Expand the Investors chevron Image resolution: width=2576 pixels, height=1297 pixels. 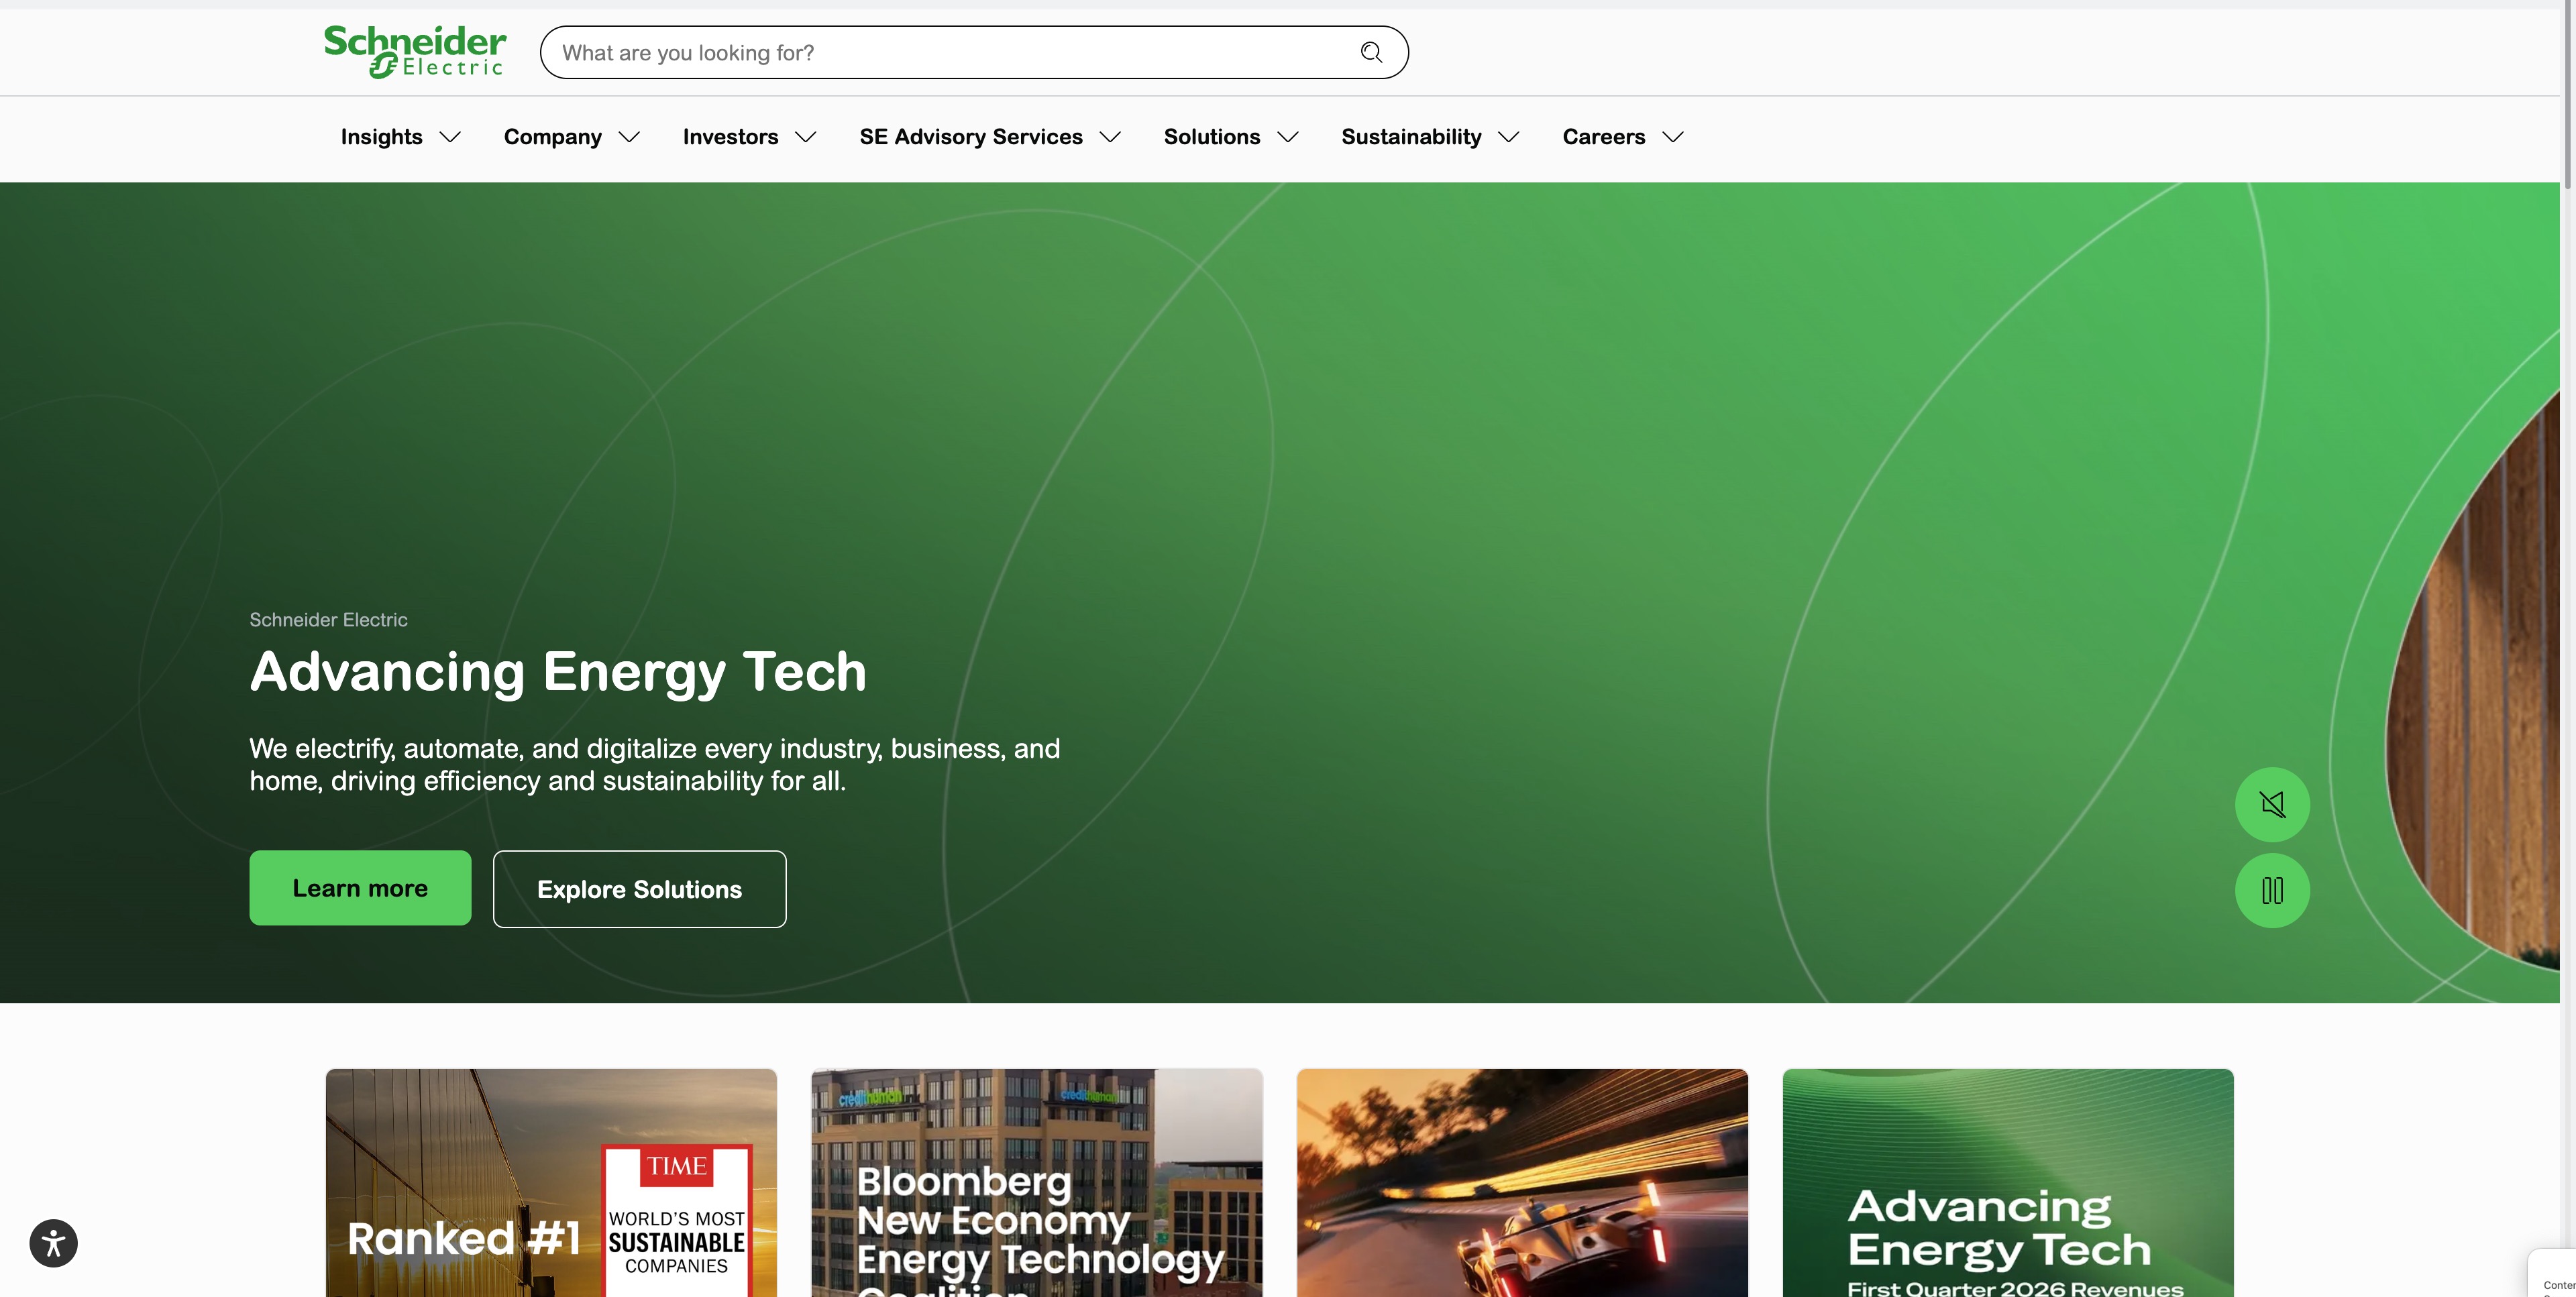click(806, 137)
